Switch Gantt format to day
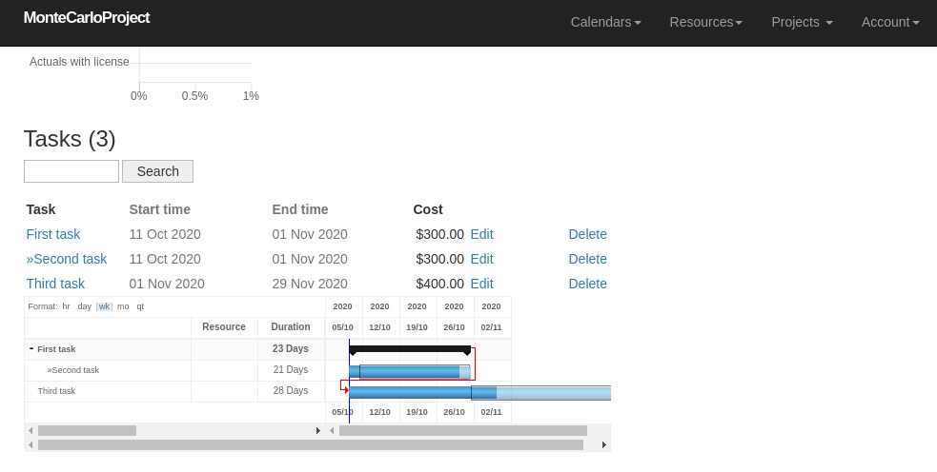This screenshot has height=472, width=937. pos(85,306)
